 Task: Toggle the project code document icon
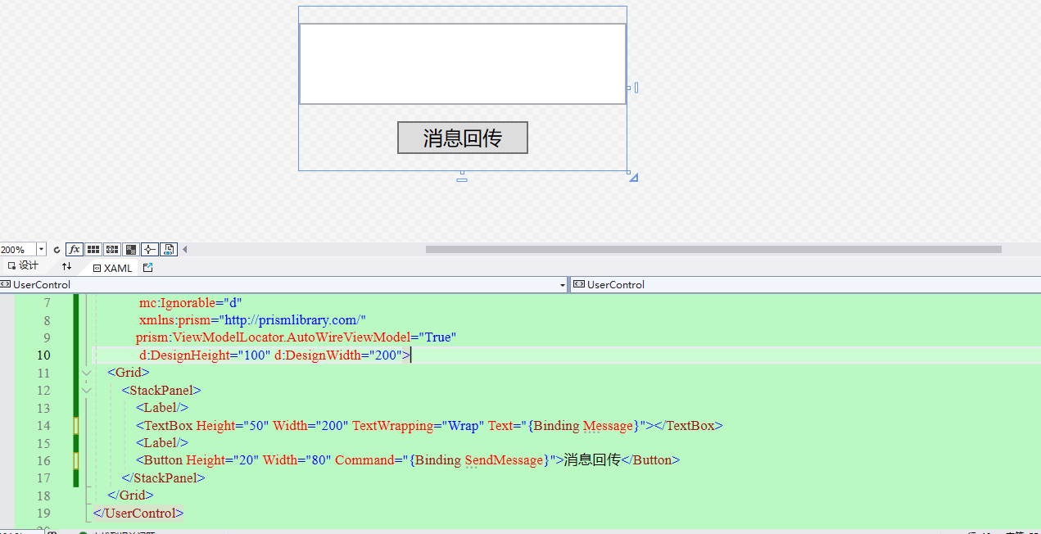pyautogui.click(x=169, y=250)
